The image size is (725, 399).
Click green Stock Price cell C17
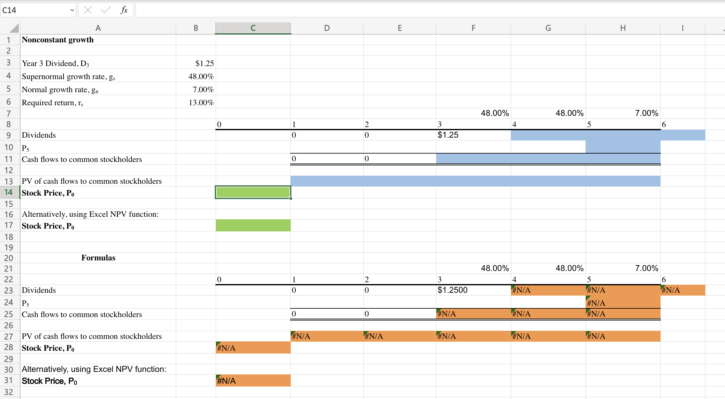[x=253, y=226]
